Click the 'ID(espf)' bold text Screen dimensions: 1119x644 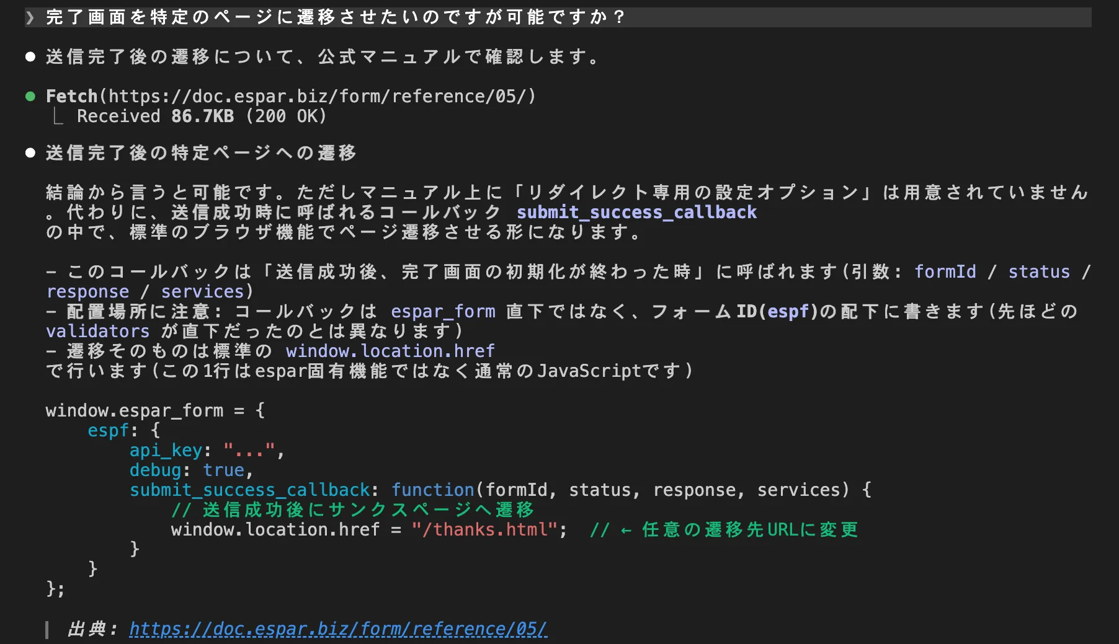tap(778, 311)
